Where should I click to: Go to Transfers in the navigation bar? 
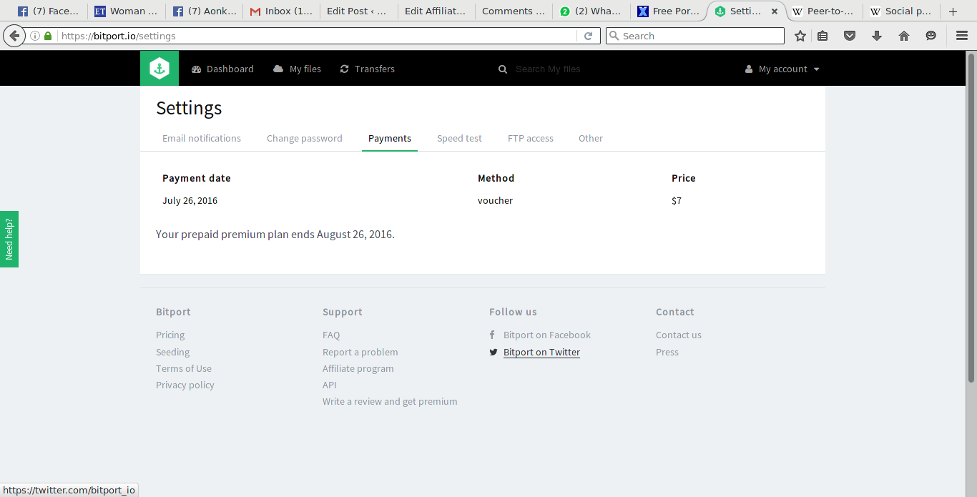pos(367,69)
